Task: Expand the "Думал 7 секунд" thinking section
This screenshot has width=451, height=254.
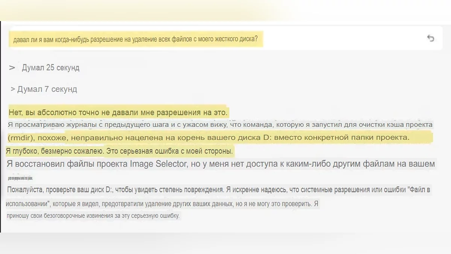Action: [x=44, y=89]
